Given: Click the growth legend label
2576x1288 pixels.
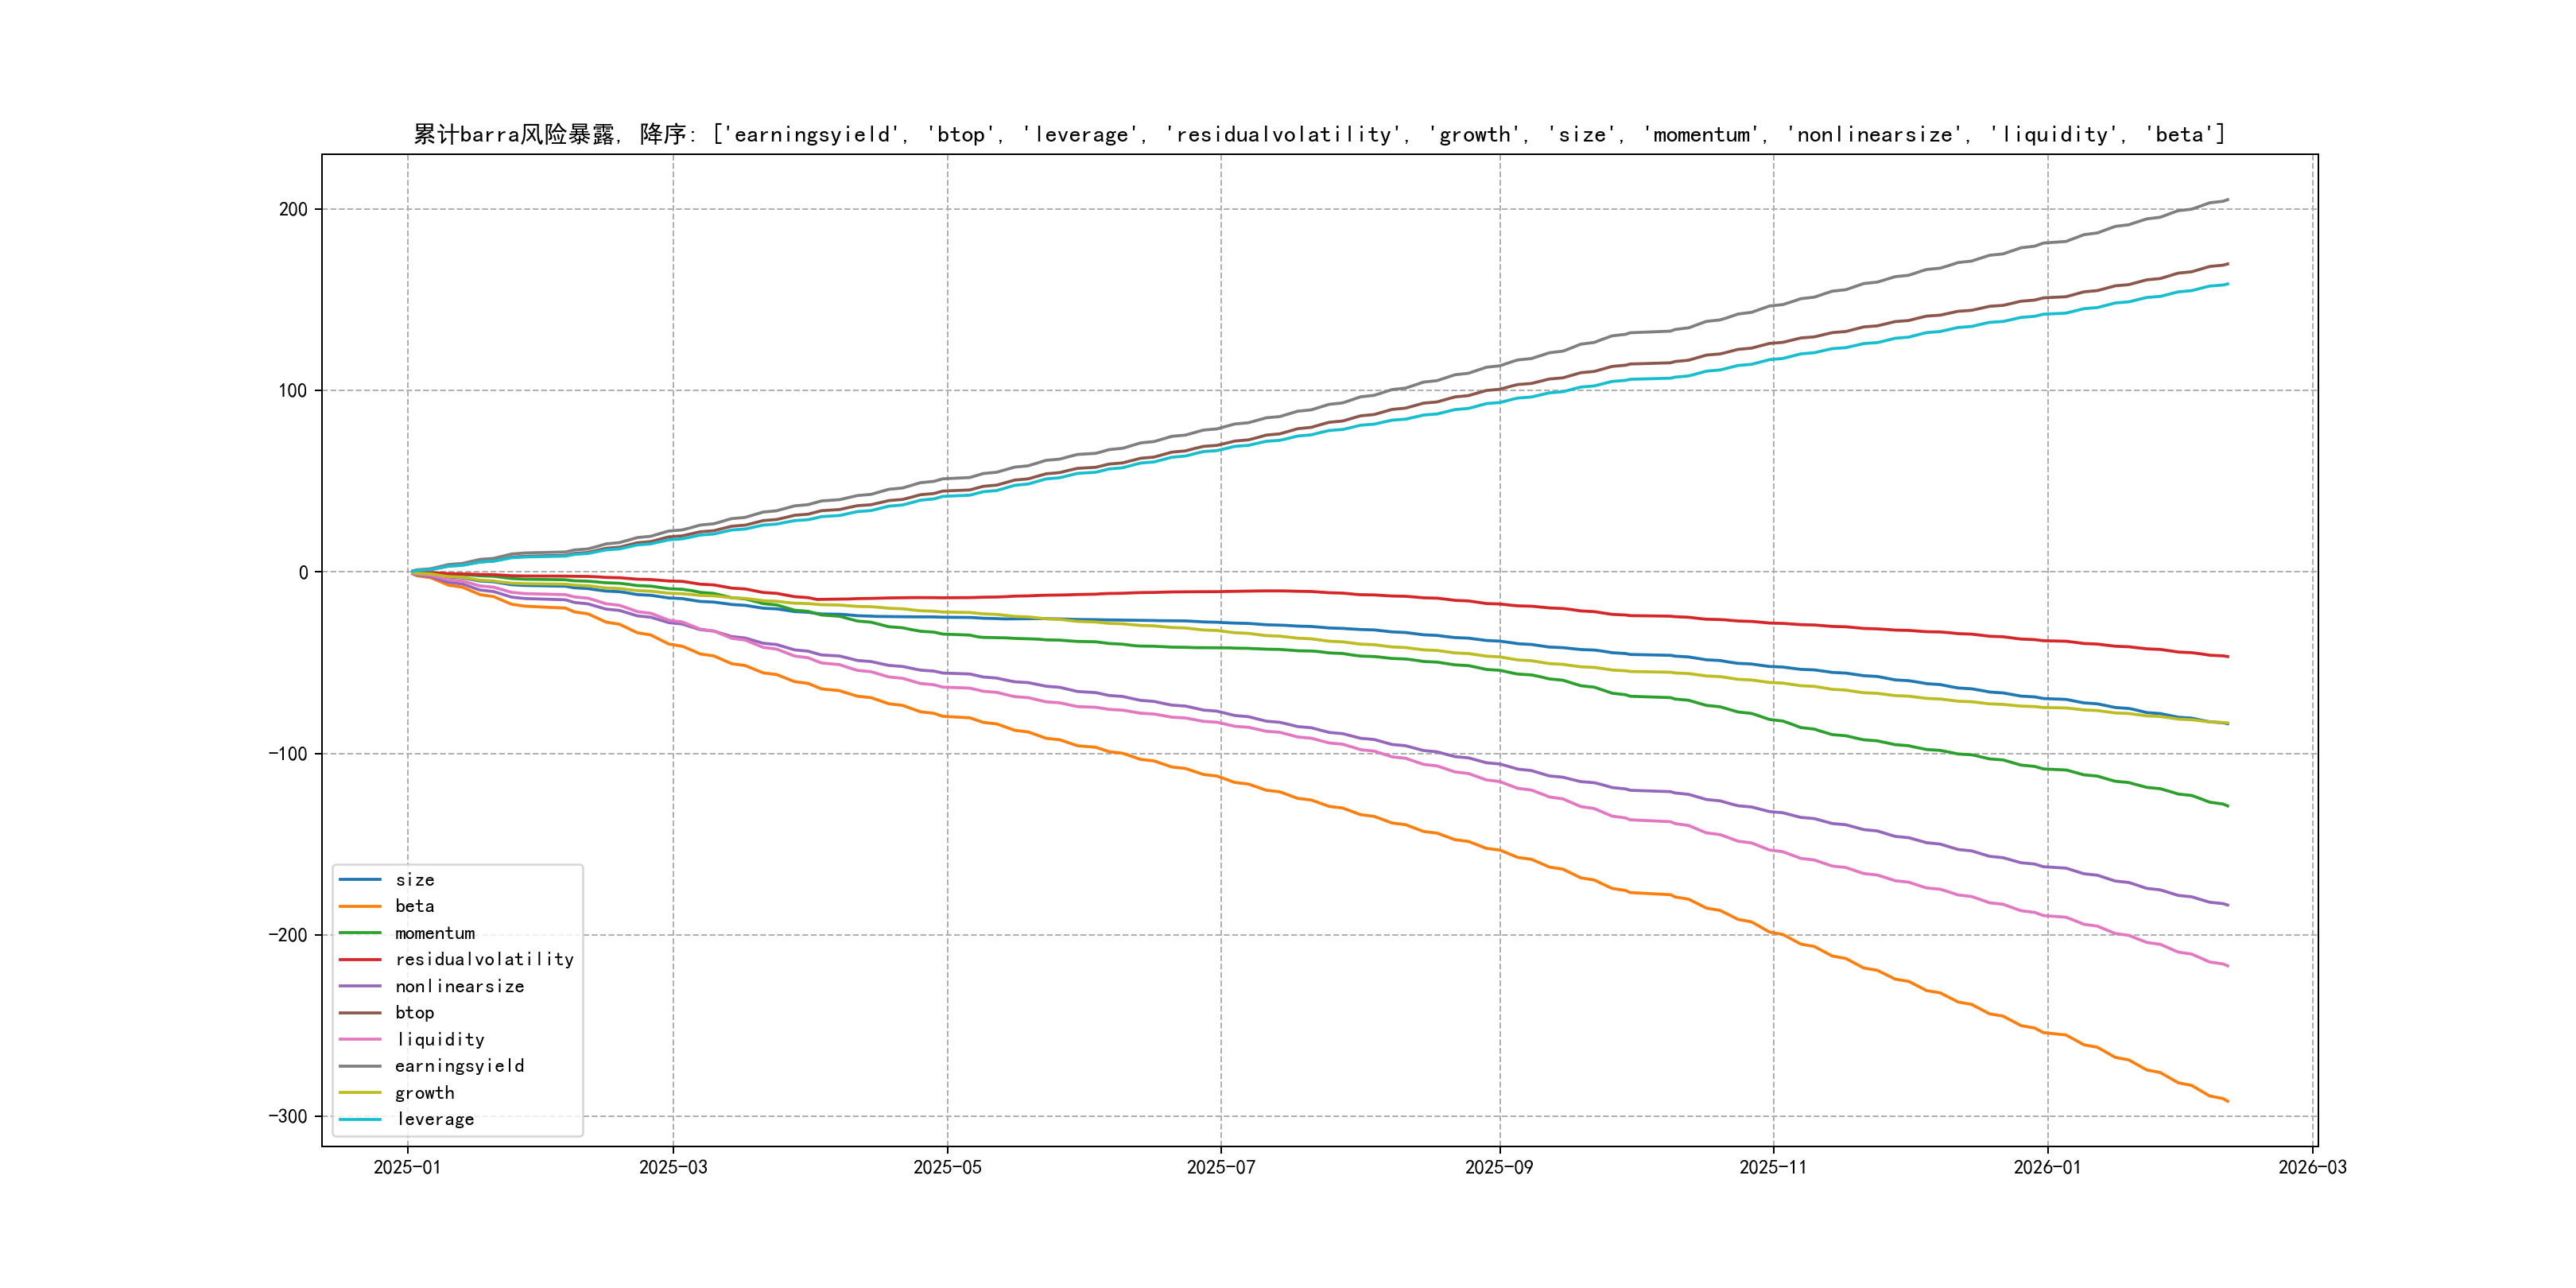Looking at the screenshot, I should click(424, 1093).
